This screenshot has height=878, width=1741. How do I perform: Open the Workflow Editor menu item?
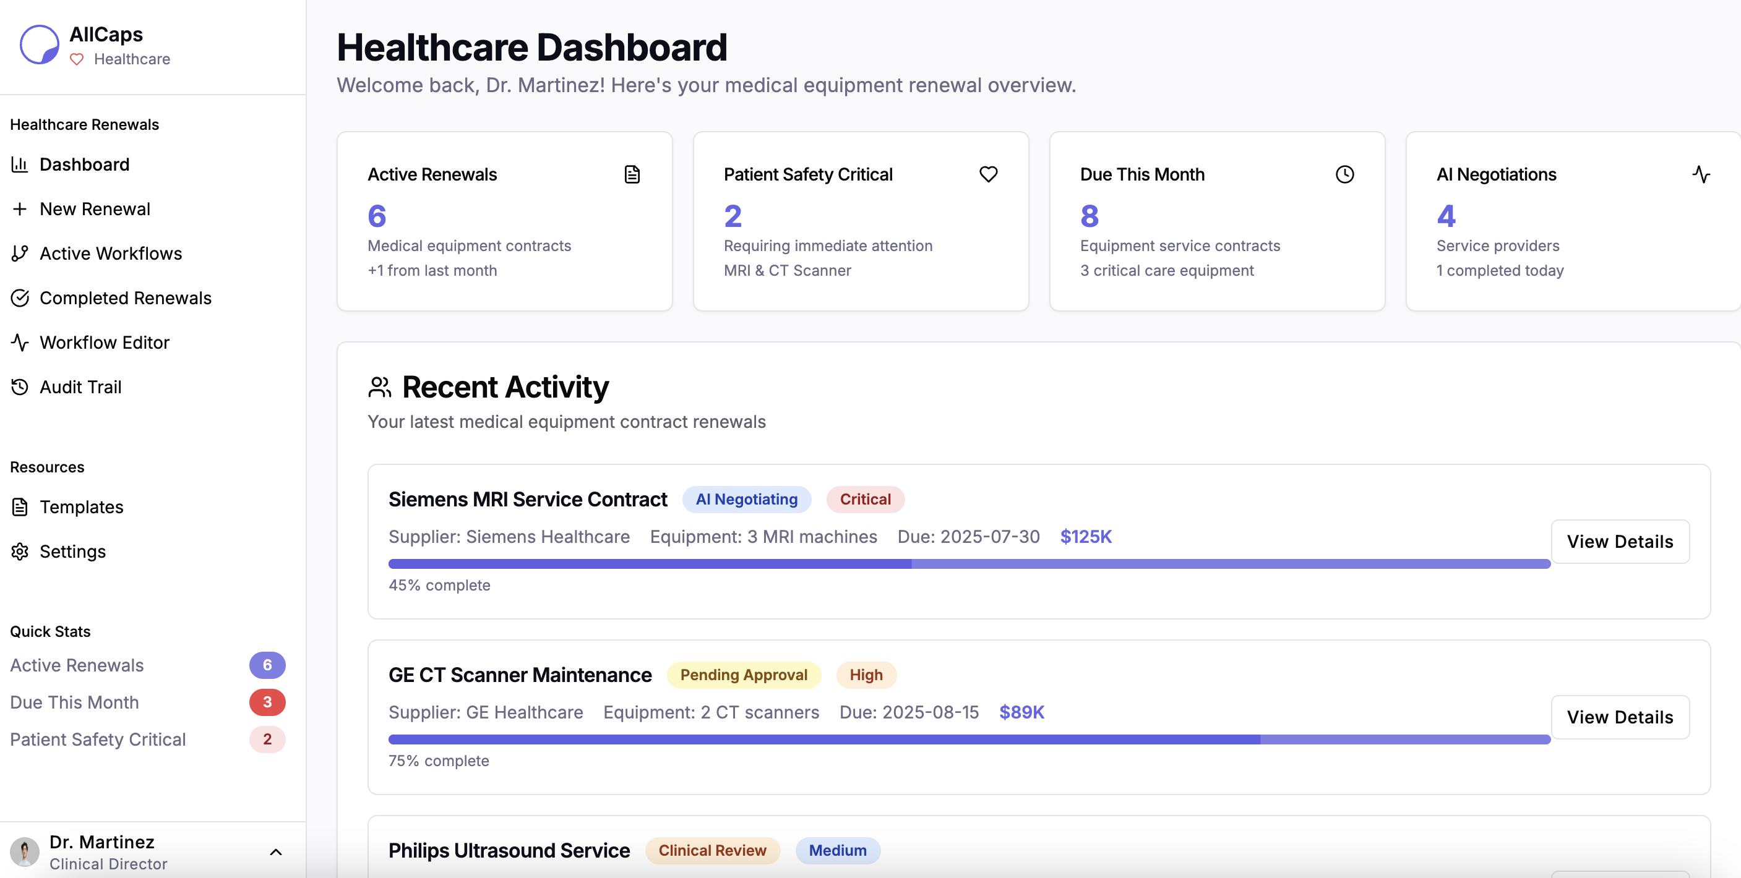pos(104,343)
